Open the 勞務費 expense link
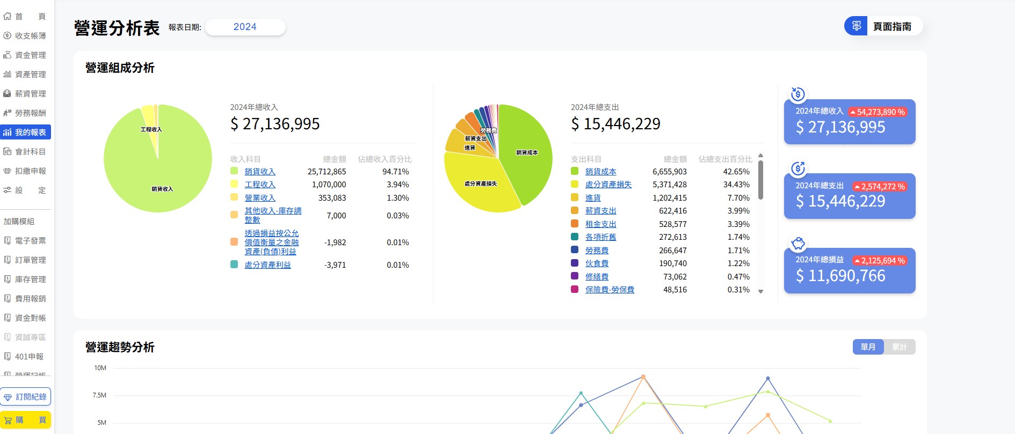 597,251
